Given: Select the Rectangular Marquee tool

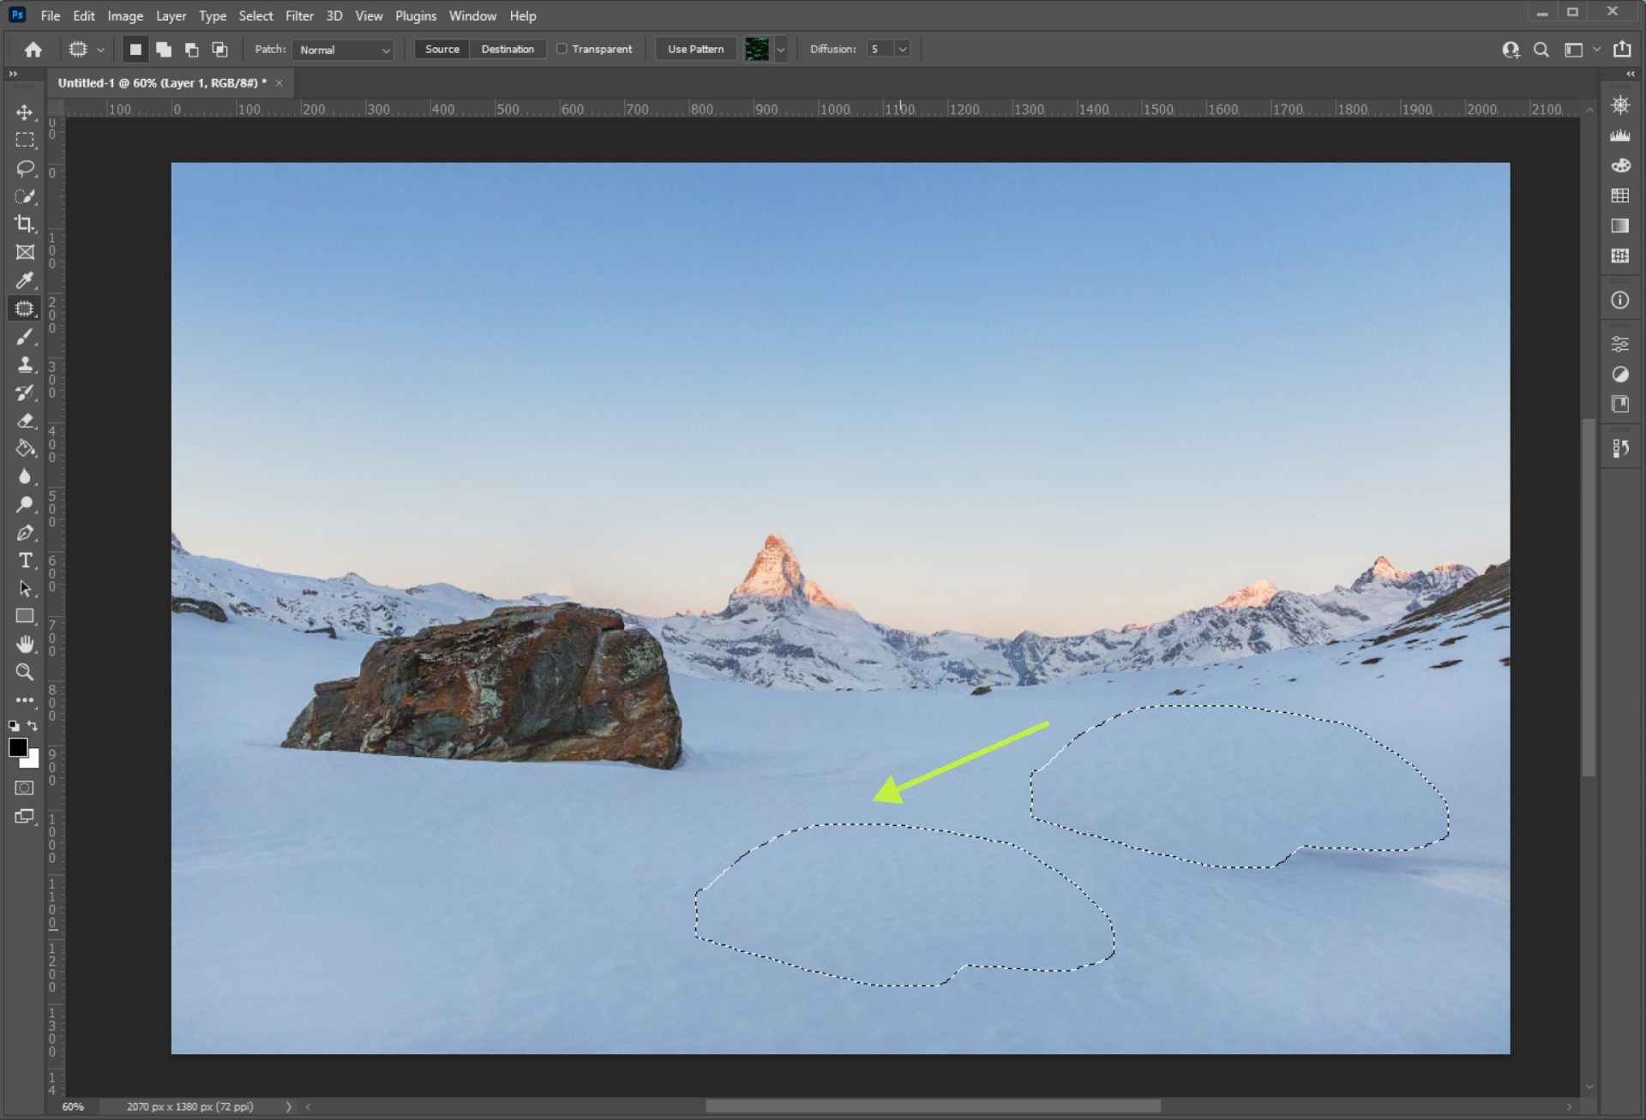Looking at the screenshot, I should click(x=25, y=140).
